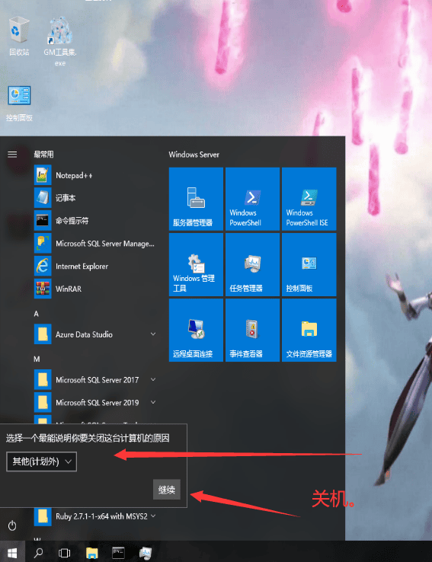Launch Notepad++ from most used list
Viewport: 432px width, 562px height.
pyautogui.click(x=95, y=175)
